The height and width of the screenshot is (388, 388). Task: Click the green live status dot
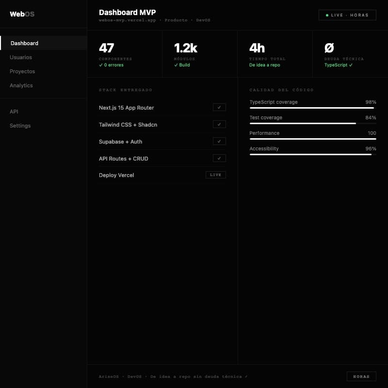tap(327, 15)
